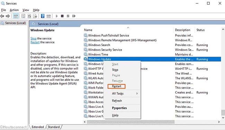Switch to the Extended tab
225x130 pixels.
coord(38,127)
